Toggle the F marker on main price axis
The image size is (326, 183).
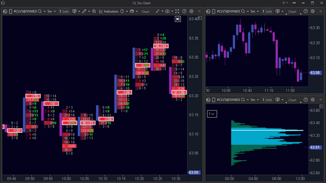pos(200,18)
